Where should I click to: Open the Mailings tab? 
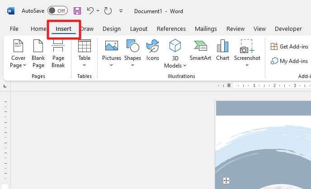[206, 29]
